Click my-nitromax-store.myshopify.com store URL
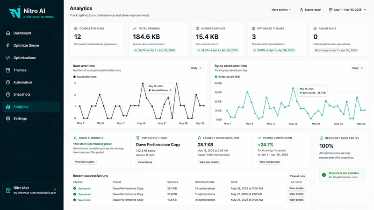374x210 pixels. (35, 193)
